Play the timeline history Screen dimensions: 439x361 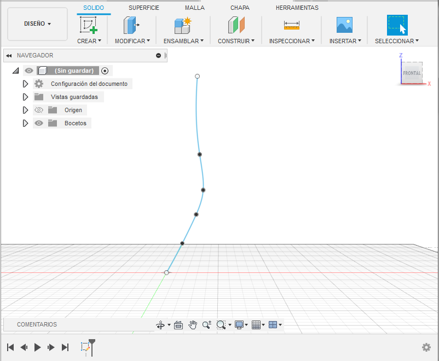tap(37, 347)
